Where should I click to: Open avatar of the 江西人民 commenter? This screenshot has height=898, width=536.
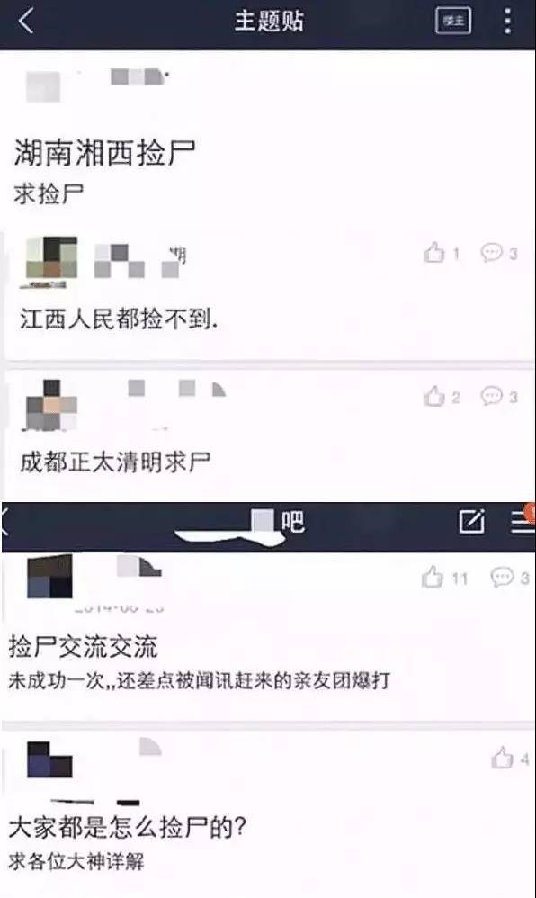pos(51,263)
